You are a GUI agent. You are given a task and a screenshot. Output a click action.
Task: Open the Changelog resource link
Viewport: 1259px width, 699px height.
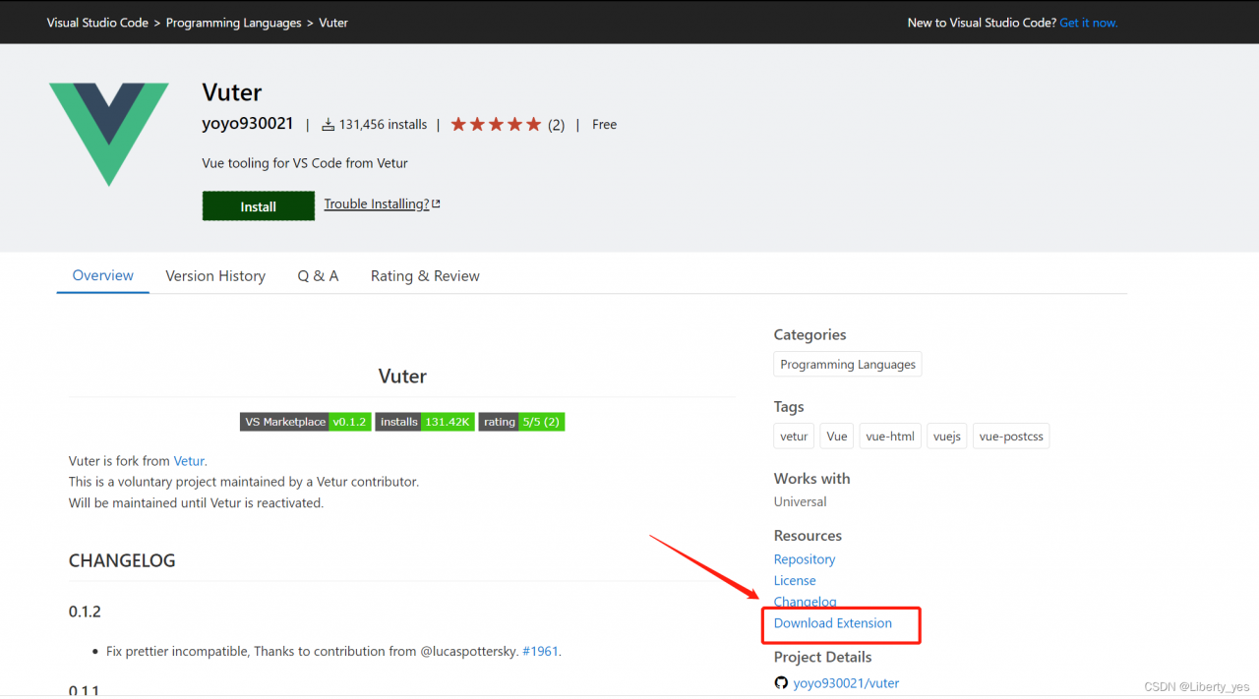[806, 602]
